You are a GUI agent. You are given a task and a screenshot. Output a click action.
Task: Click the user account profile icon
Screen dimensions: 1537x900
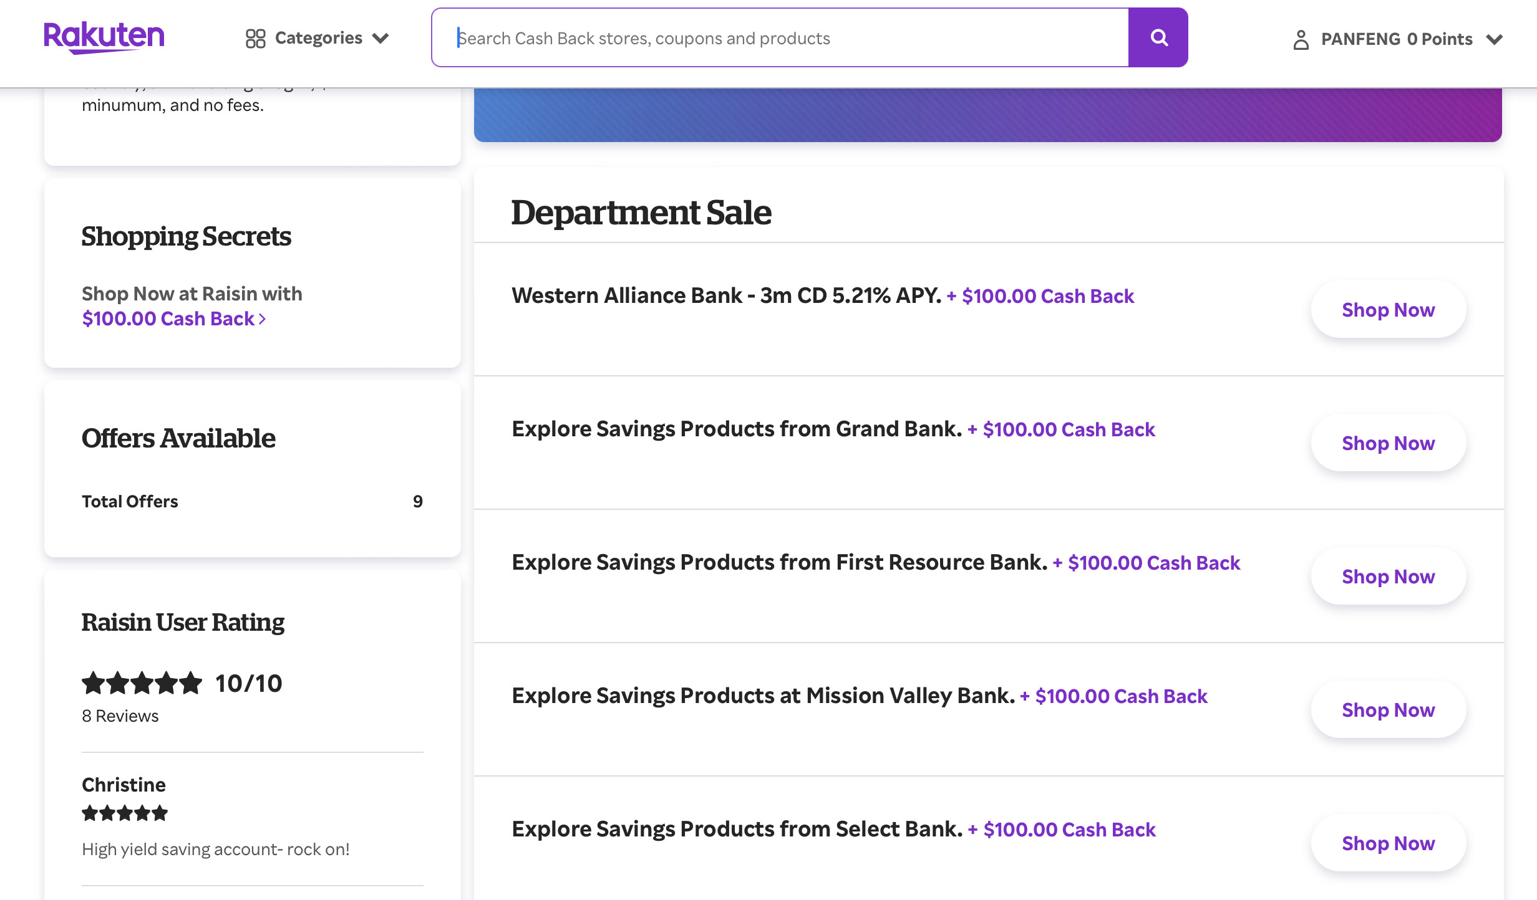pos(1301,39)
